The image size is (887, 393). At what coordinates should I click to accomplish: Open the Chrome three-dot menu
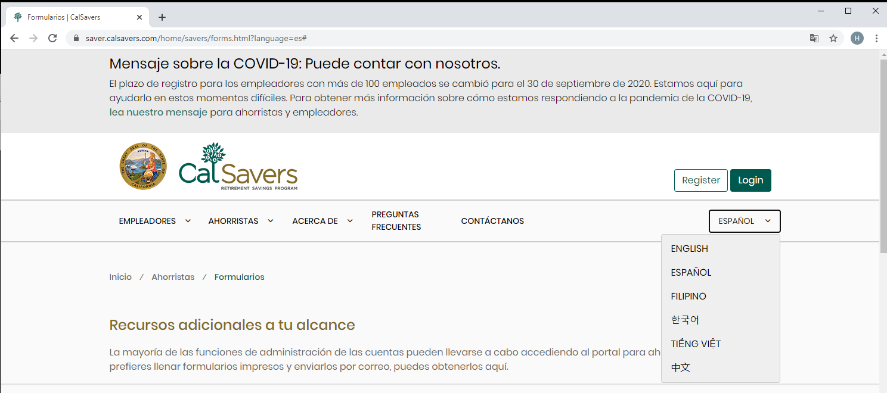876,38
